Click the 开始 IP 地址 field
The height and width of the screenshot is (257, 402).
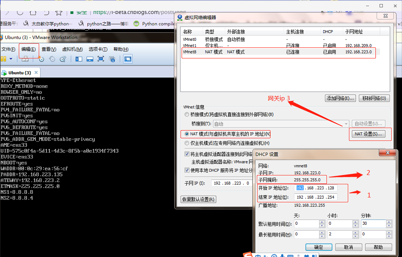(x=315, y=188)
